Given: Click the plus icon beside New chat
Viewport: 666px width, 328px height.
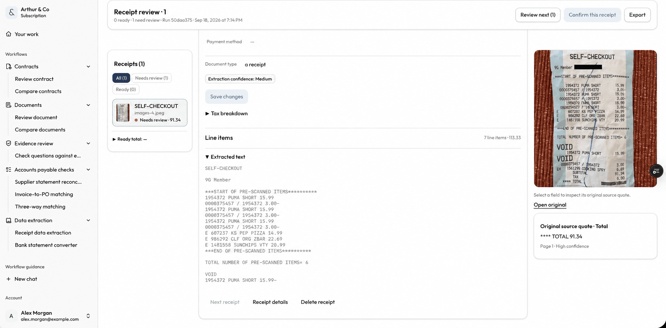Looking at the screenshot, I should point(9,279).
